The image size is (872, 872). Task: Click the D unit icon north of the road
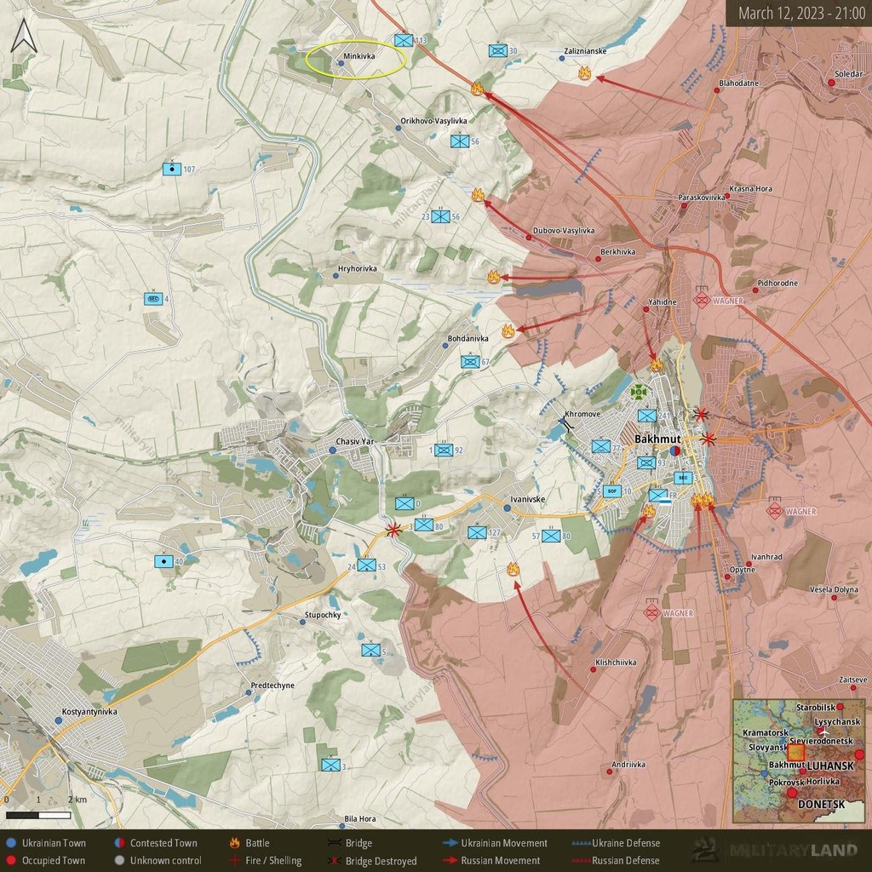[404, 504]
